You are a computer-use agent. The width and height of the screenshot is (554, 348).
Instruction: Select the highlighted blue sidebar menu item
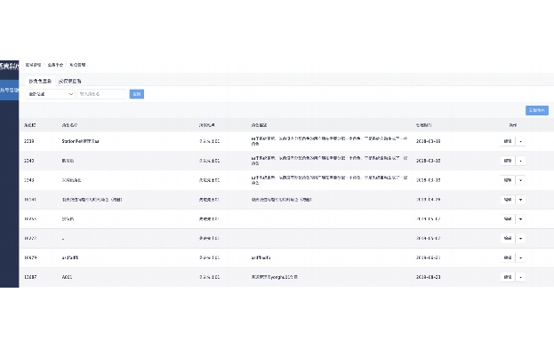pos(10,91)
